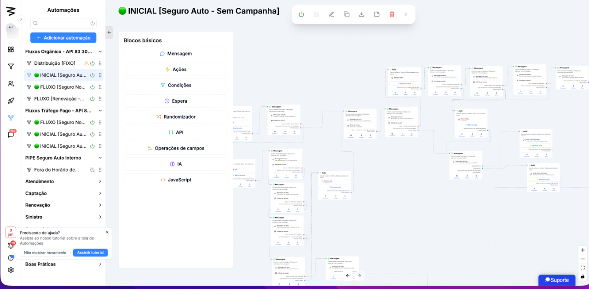Open Distribuição [FIXO] automation
The image size is (589, 289).
55,63
